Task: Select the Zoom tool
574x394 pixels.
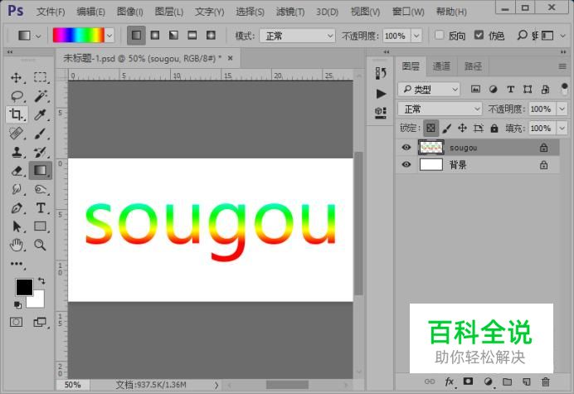Action: click(40, 245)
